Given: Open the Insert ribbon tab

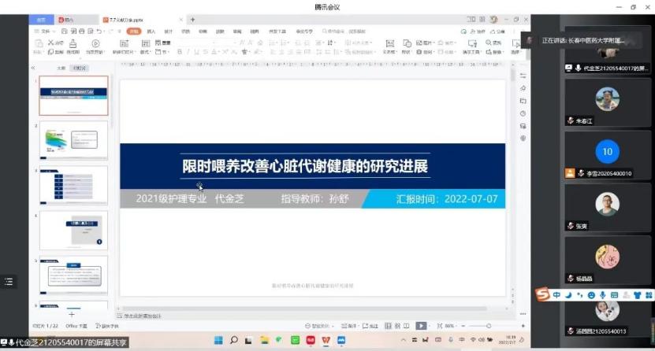Looking at the screenshot, I should point(151,31).
